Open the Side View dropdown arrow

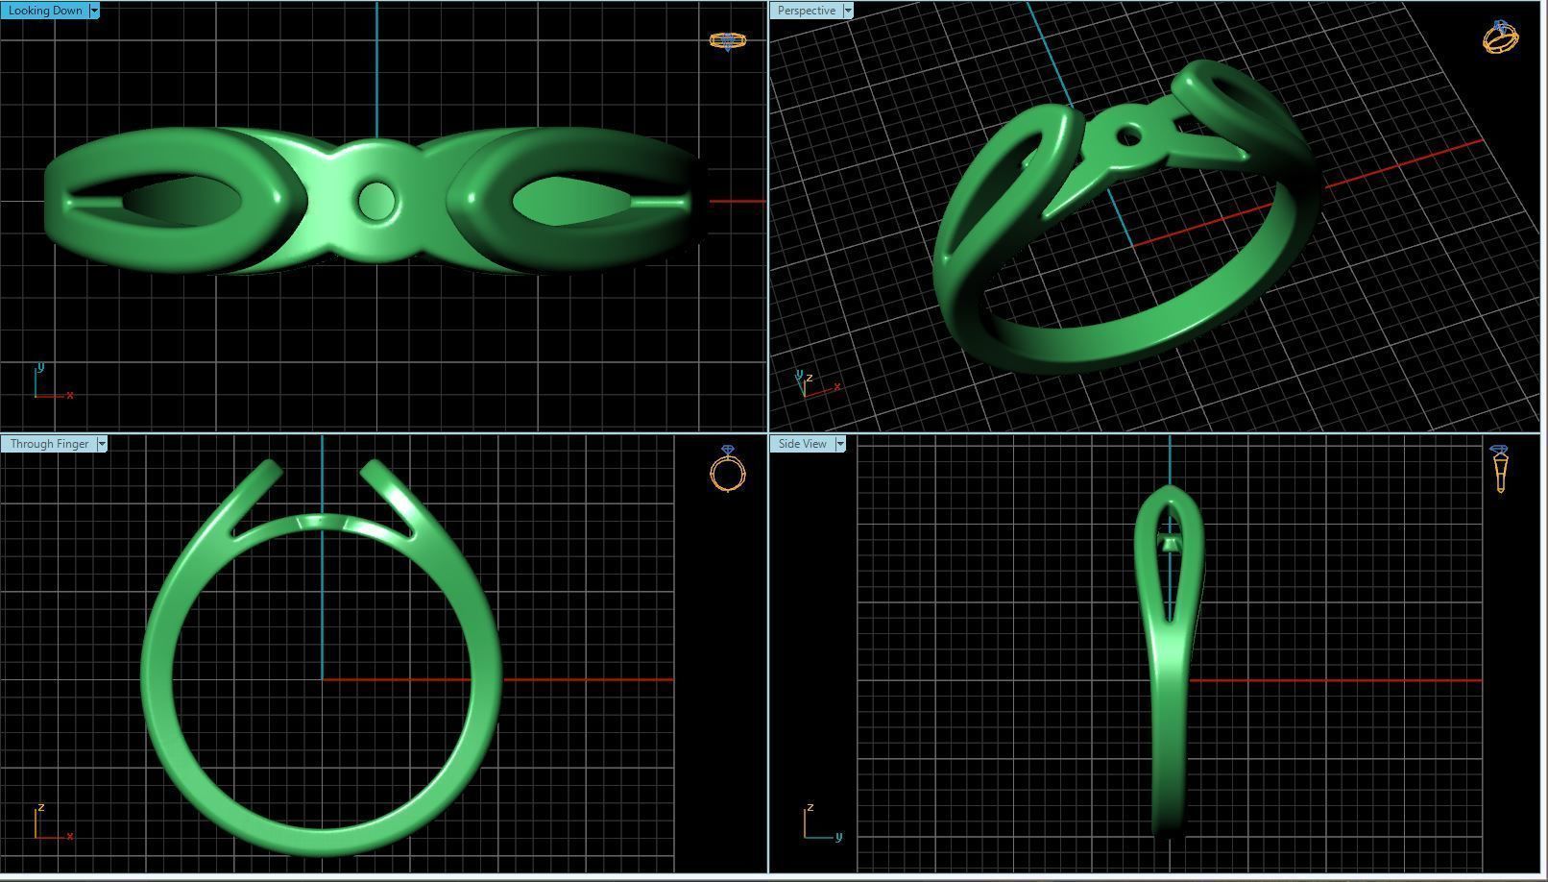(840, 444)
